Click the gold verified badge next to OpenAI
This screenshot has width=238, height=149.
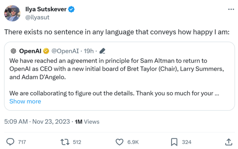click(46, 51)
